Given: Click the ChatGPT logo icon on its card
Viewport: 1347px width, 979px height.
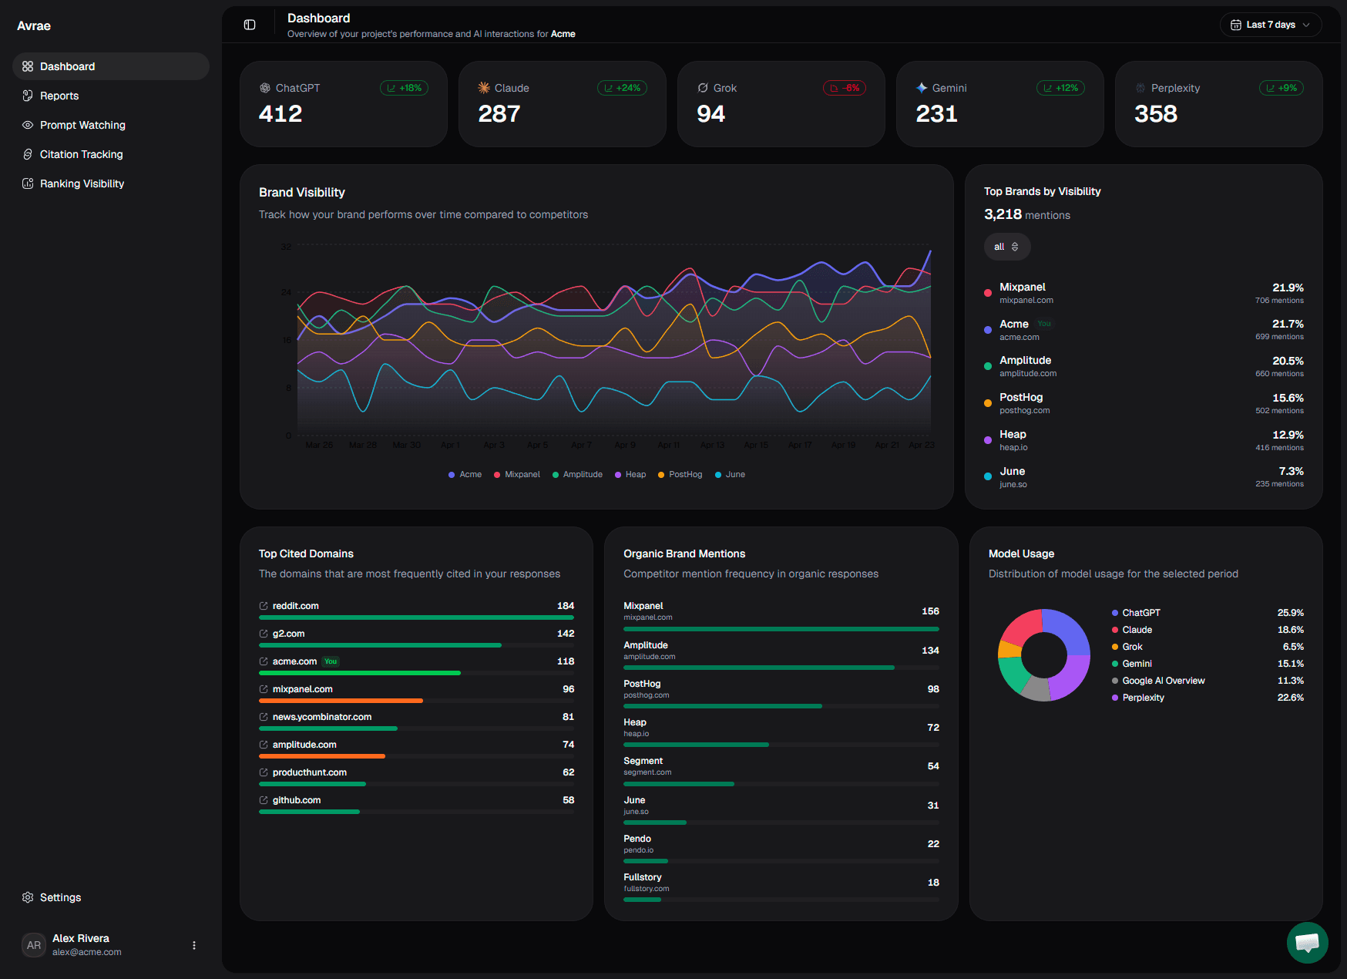Looking at the screenshot, I should pos(265,88).
